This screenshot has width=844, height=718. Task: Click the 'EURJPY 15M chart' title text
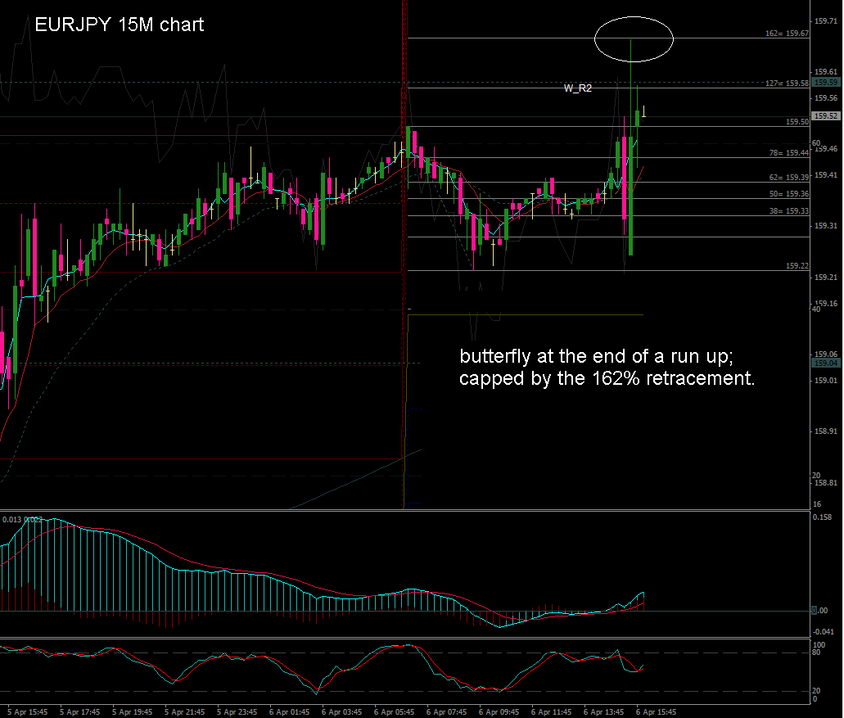point(119,25)
